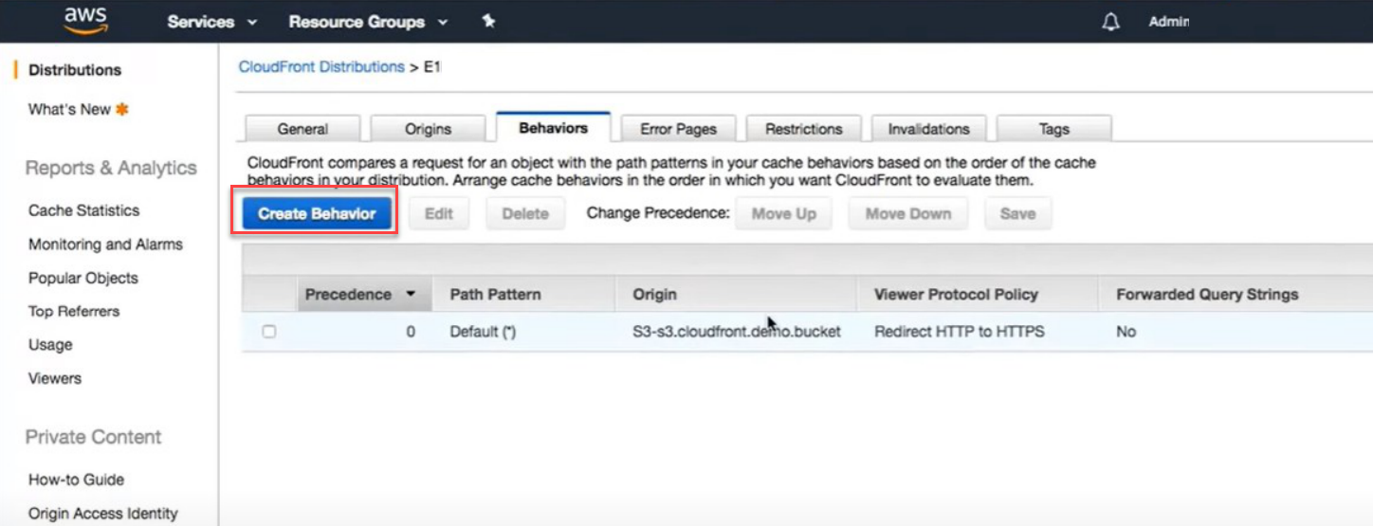The width and height of the screenshot is (1373, 526).
Task: Open Cache Statistics in the sidebar
Action: click(x=83, y=210)
